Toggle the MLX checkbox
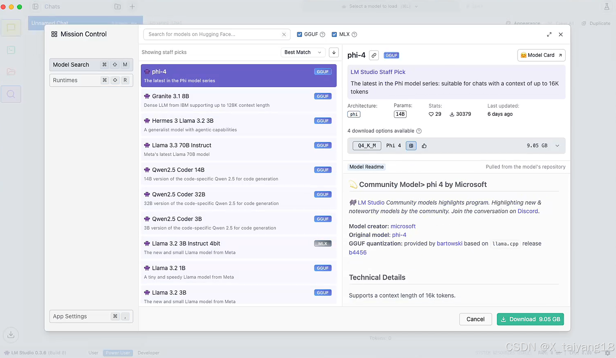This screenshot has width=616, height=358. (334, 34)
